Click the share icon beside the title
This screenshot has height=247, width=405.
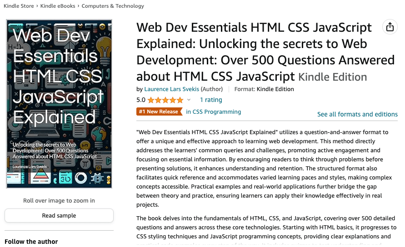pos(390,27)
